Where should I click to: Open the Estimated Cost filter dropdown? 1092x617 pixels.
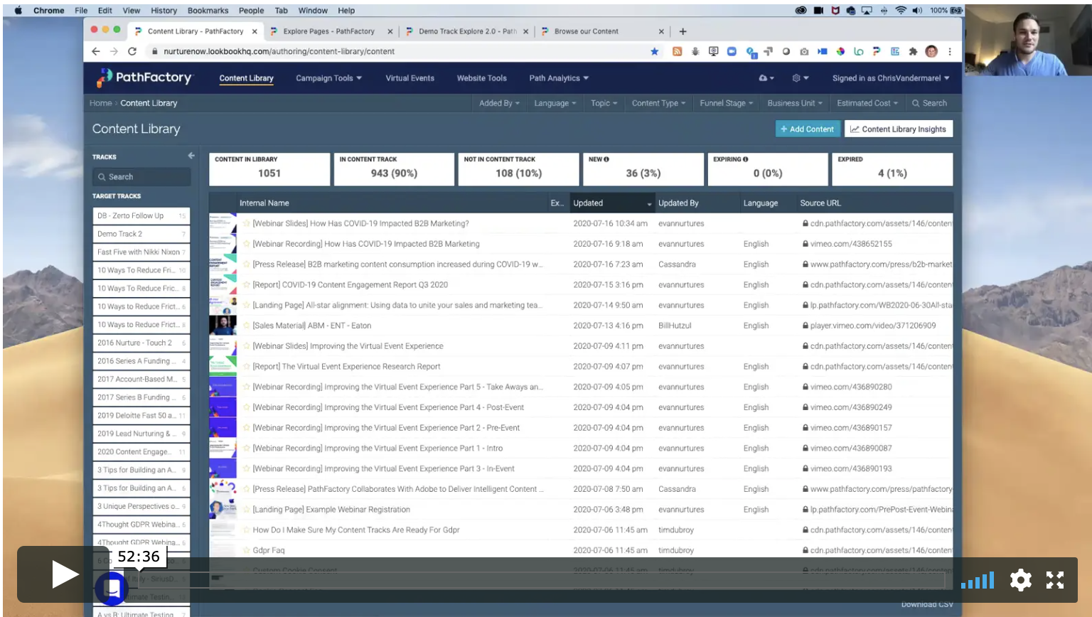(867, 103)
